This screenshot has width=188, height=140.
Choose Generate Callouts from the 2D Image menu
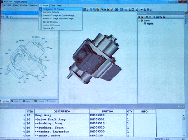[51, 12]
